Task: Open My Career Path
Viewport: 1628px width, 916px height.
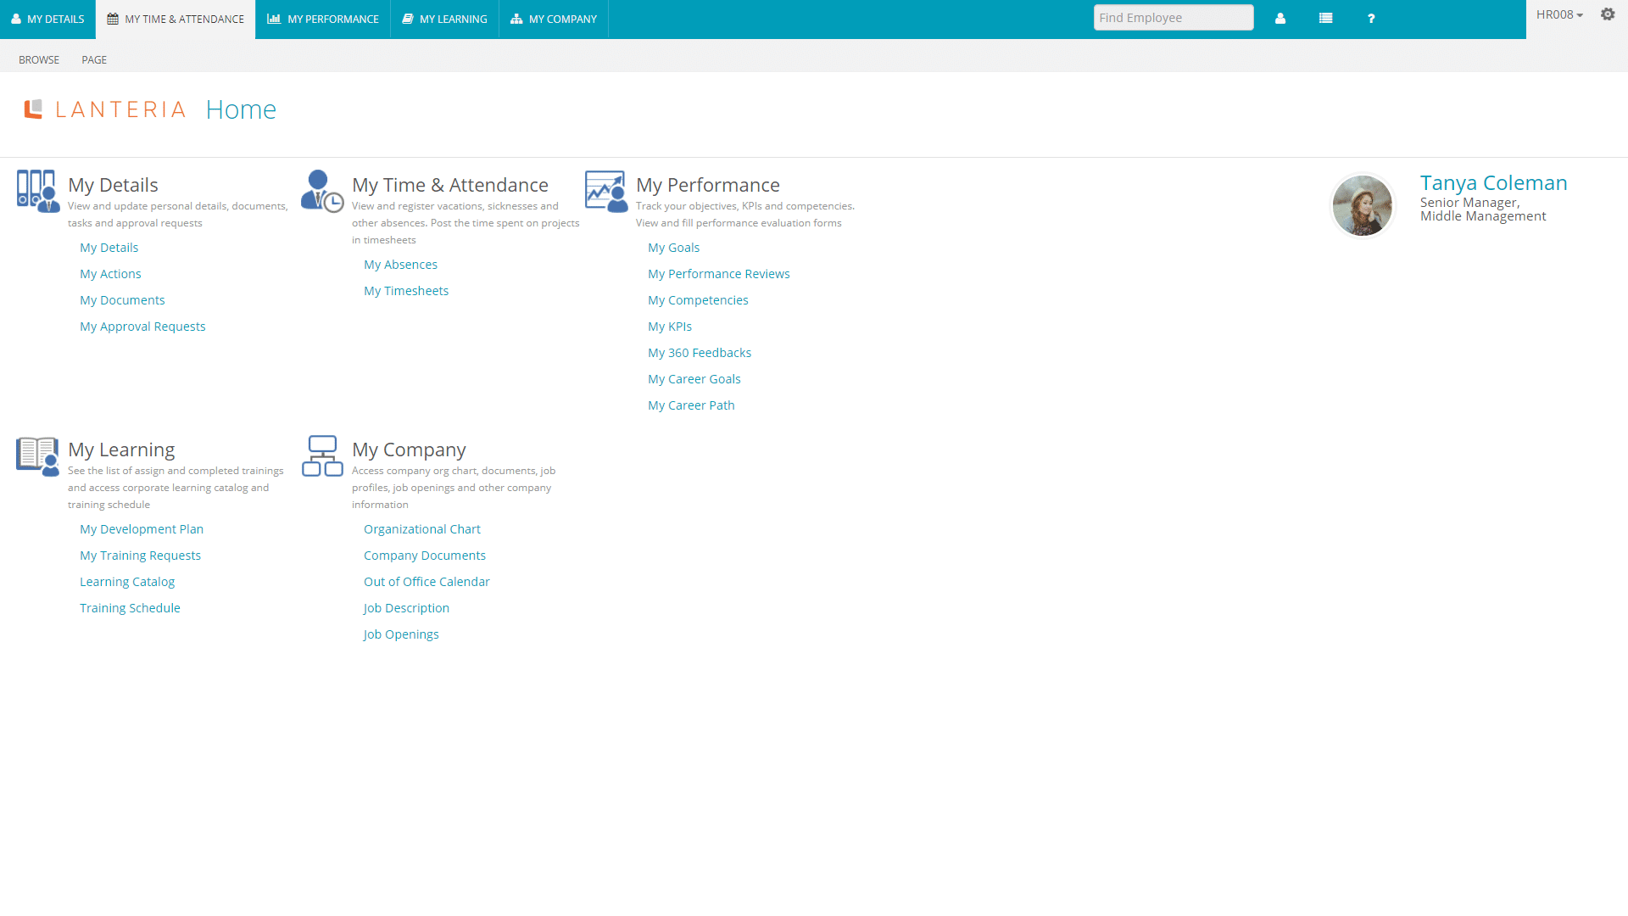Action: point(691,405)
